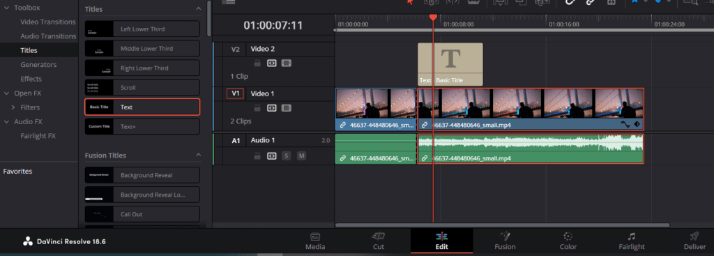Solo the Audio 1 track
Viewport: 714px width, 256px height.
click(287, 156)
